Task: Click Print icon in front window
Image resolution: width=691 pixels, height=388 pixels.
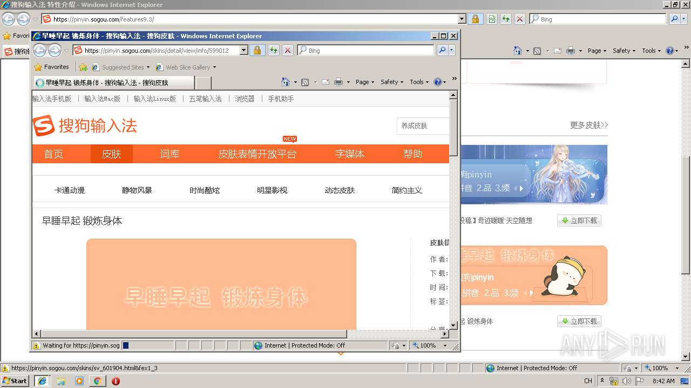Action: tap(338, 82)
